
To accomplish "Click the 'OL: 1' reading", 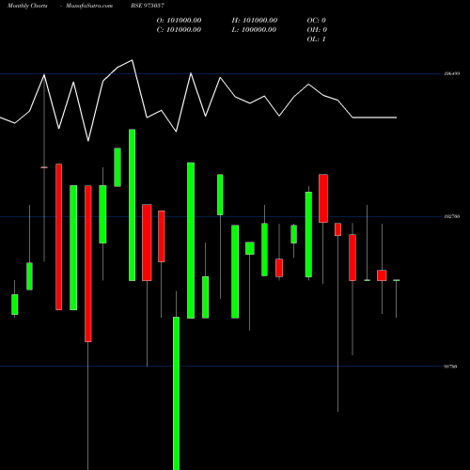I will click(x=316, y=39).
